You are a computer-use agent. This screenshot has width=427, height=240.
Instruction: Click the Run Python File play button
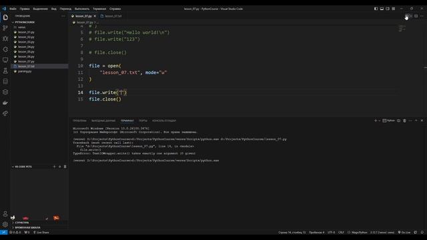(x=407, y=16)
